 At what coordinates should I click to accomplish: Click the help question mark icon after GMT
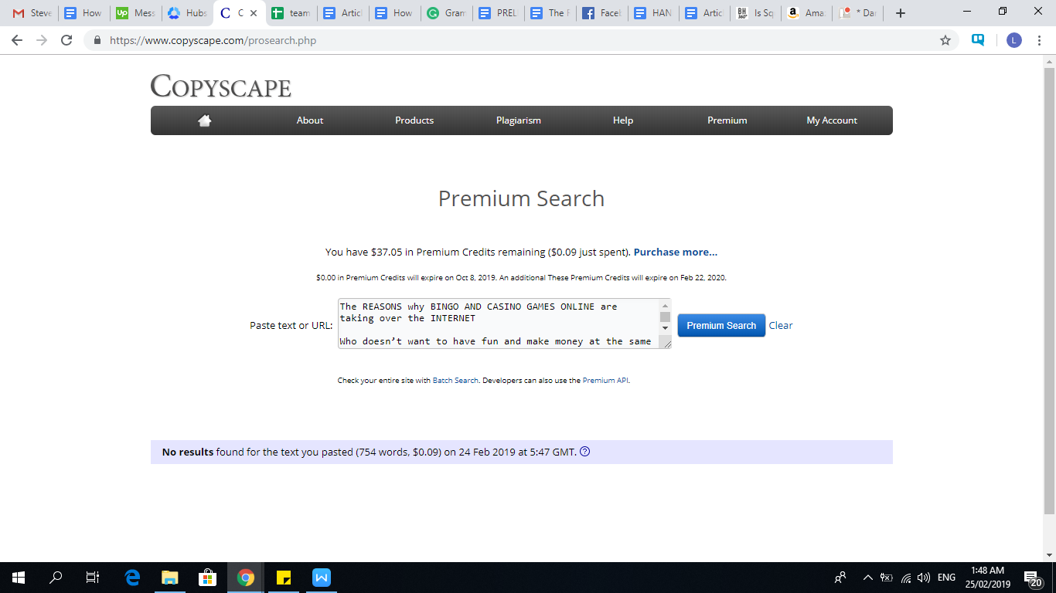click(x=584, y=452)
